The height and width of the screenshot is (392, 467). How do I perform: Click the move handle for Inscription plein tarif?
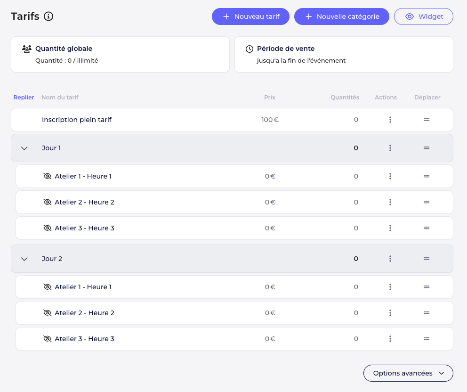tap(427, 120)
